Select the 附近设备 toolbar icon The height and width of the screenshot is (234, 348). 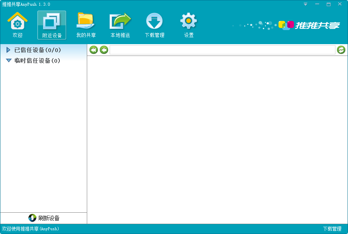coord(52,25)
